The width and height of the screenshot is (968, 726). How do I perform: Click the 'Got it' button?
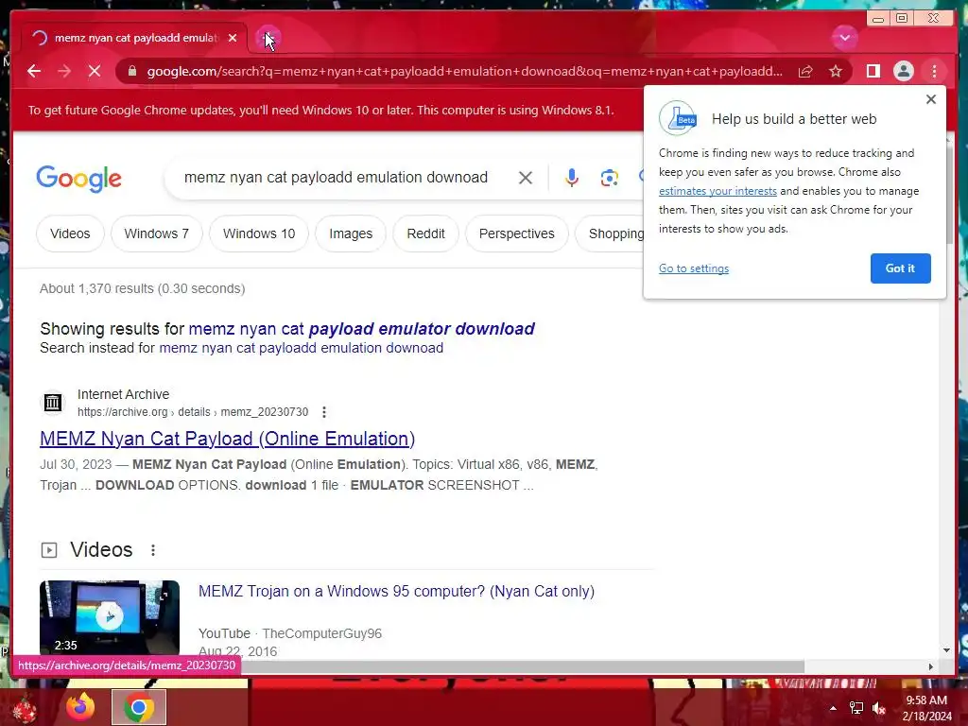[900, 268]
